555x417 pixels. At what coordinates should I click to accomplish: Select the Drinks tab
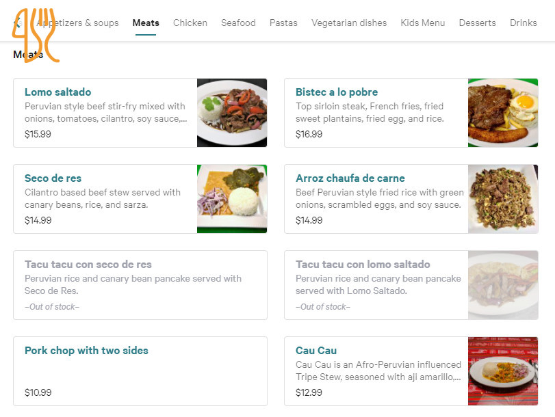[x=523, y=23]
